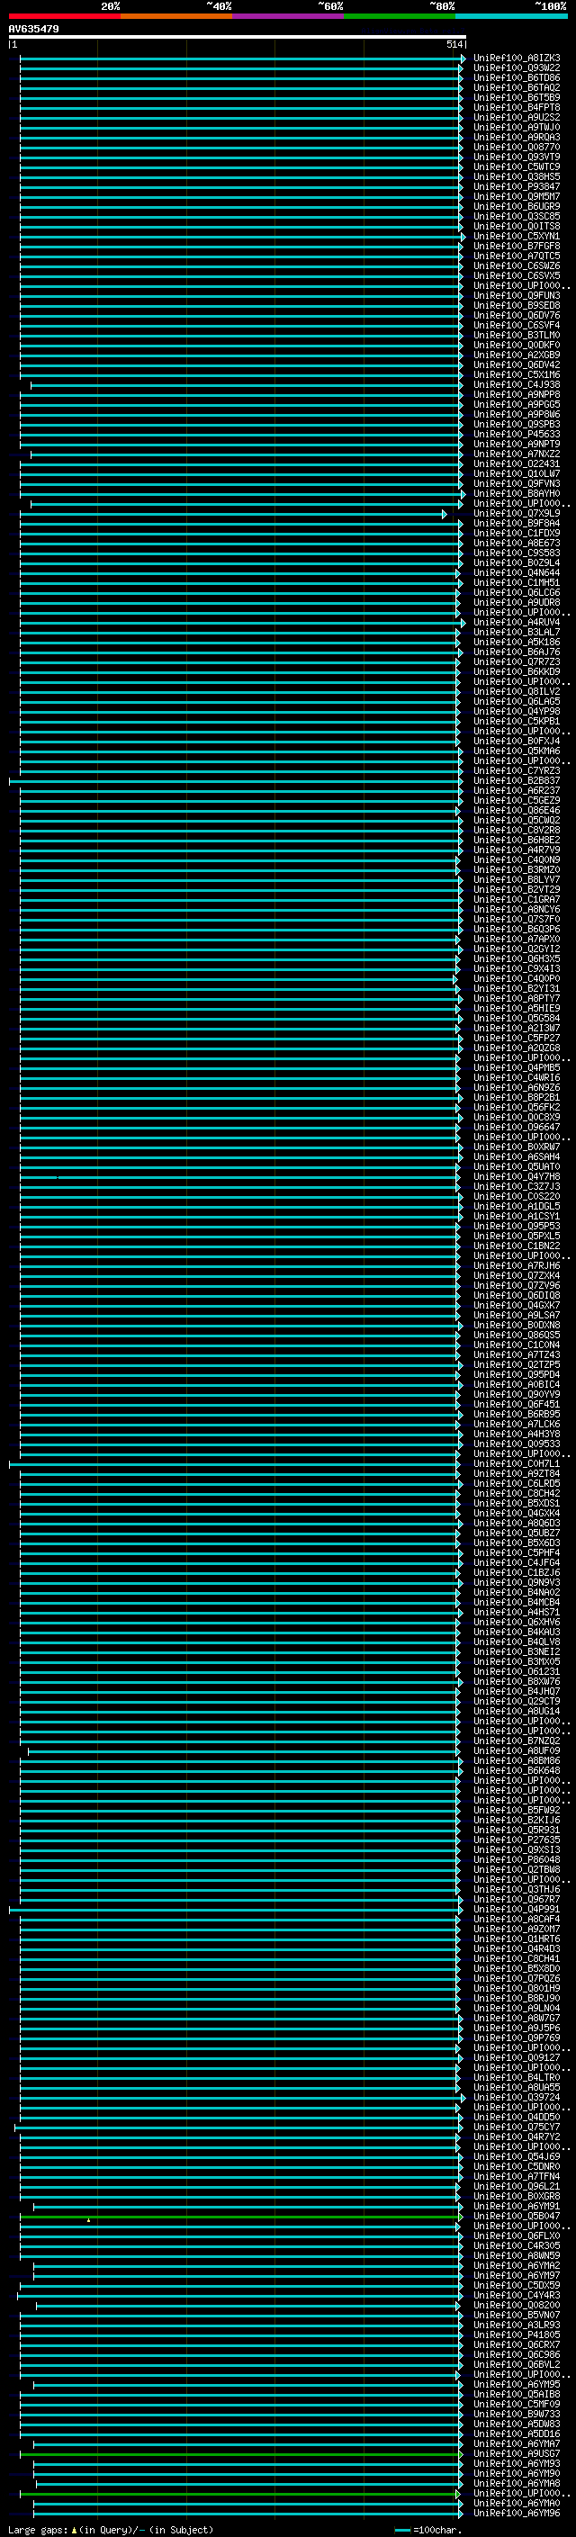Open hit UniRef100_B4FPT8

click(517, 107)
